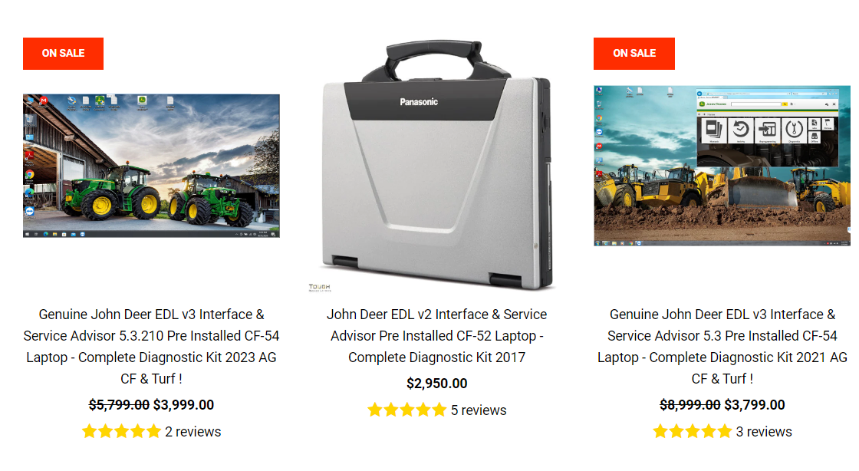Screen dimensions: 859x471
Task: Click the 3 reviews link
Action: pos(764,432)
